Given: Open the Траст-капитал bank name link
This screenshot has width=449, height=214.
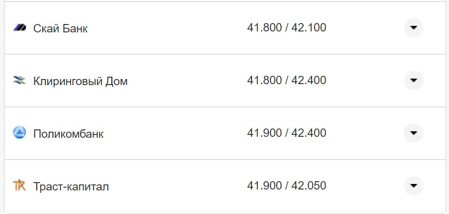Looking at the screenshot, I should [71, 187].
